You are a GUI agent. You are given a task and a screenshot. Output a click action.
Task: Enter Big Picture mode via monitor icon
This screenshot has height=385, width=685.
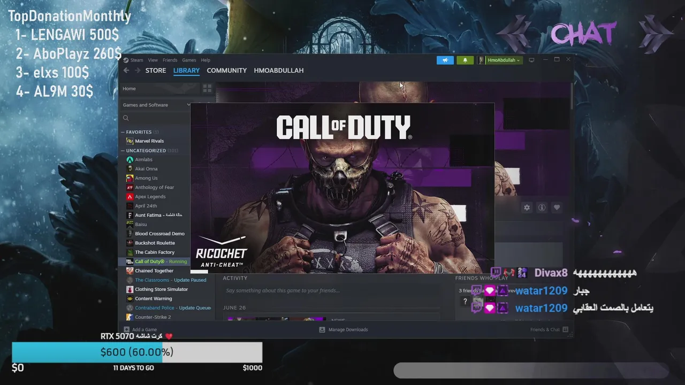coord(531,60)
